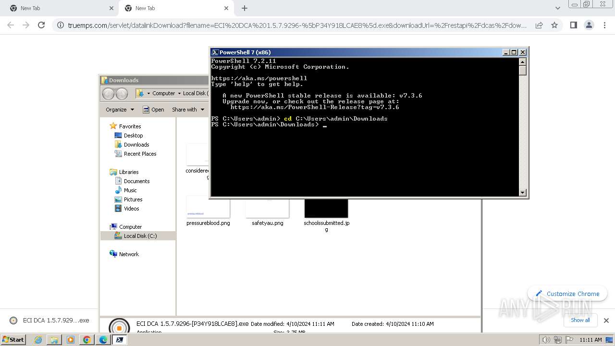The width and height of the screenshot is (615, 346).
Task: Open the Windows Start menu
Action: [x=13, y=339]
